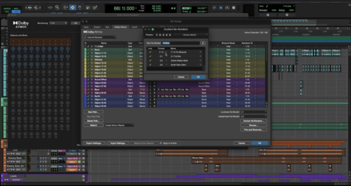This screenshot has width=351, height=186.
Task: Click the Trim and Downmix button
Action: click(x=254, y=130)
